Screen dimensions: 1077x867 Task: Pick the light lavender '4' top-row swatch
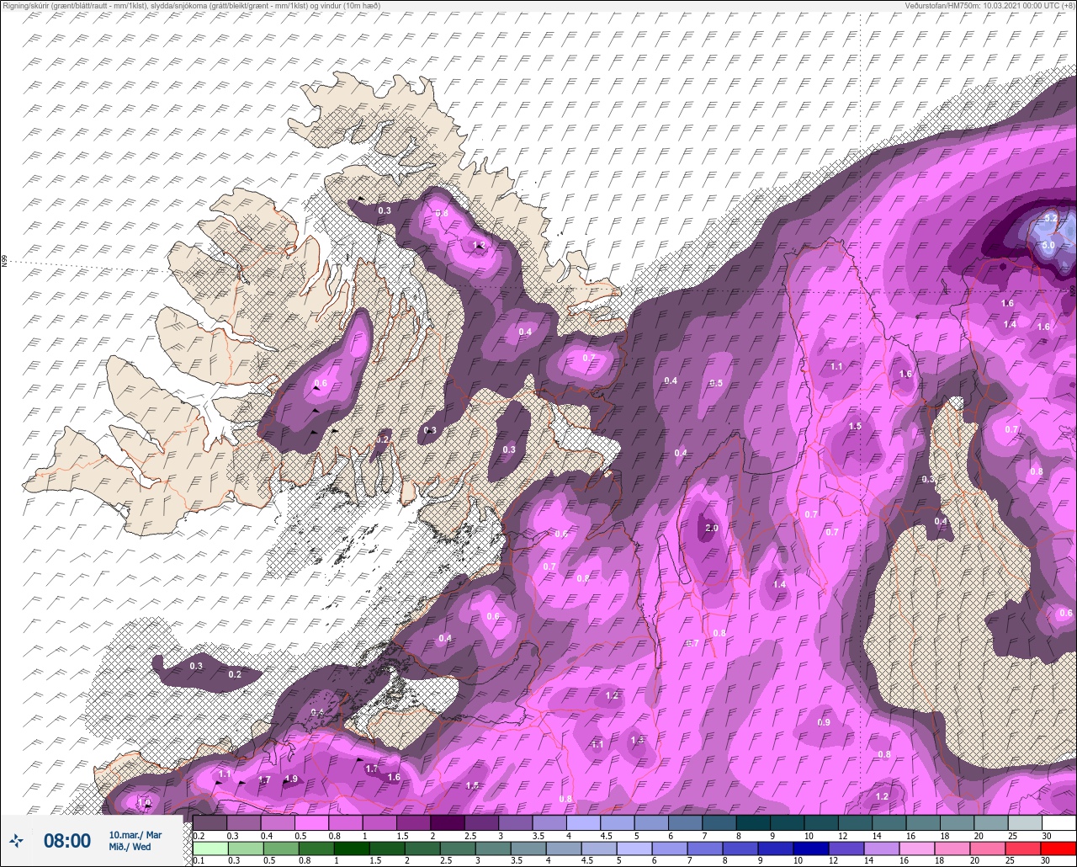(x=583, y=822)
